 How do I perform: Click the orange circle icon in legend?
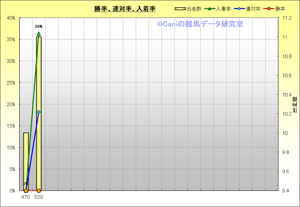tap(268, 9)
